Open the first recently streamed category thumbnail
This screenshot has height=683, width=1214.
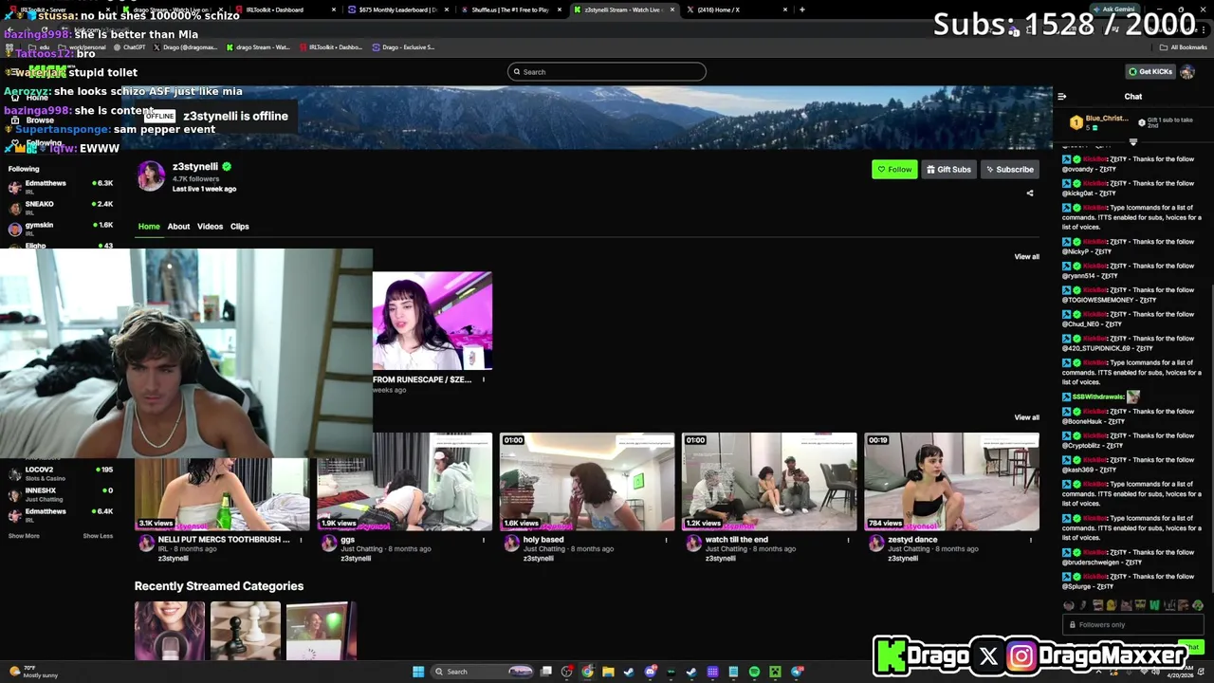coord(169,631)
